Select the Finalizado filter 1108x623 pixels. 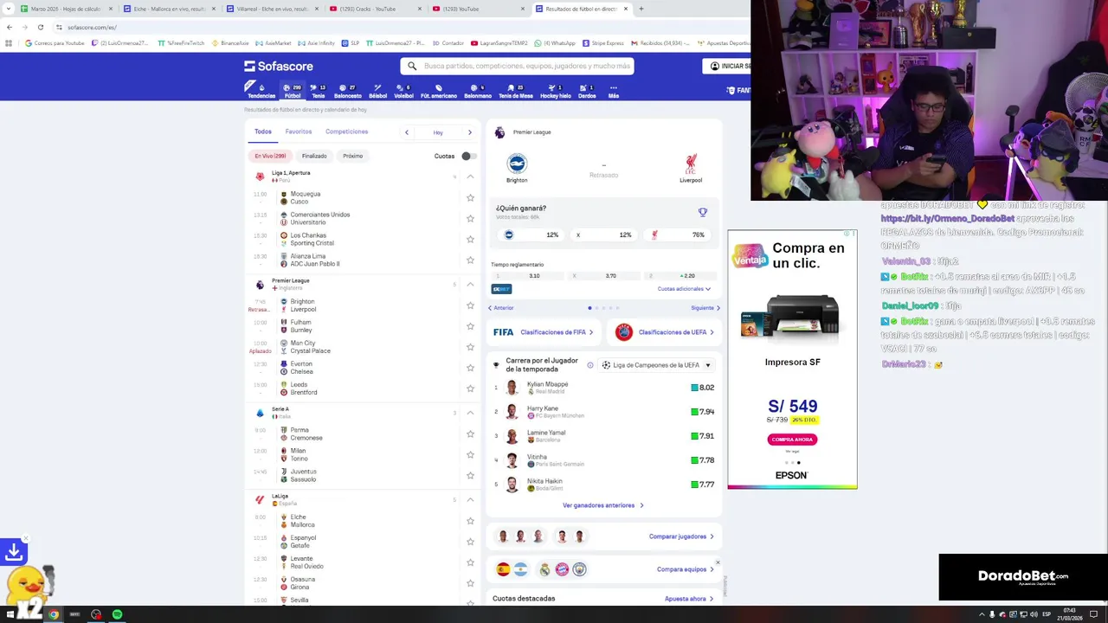point(314,156)
